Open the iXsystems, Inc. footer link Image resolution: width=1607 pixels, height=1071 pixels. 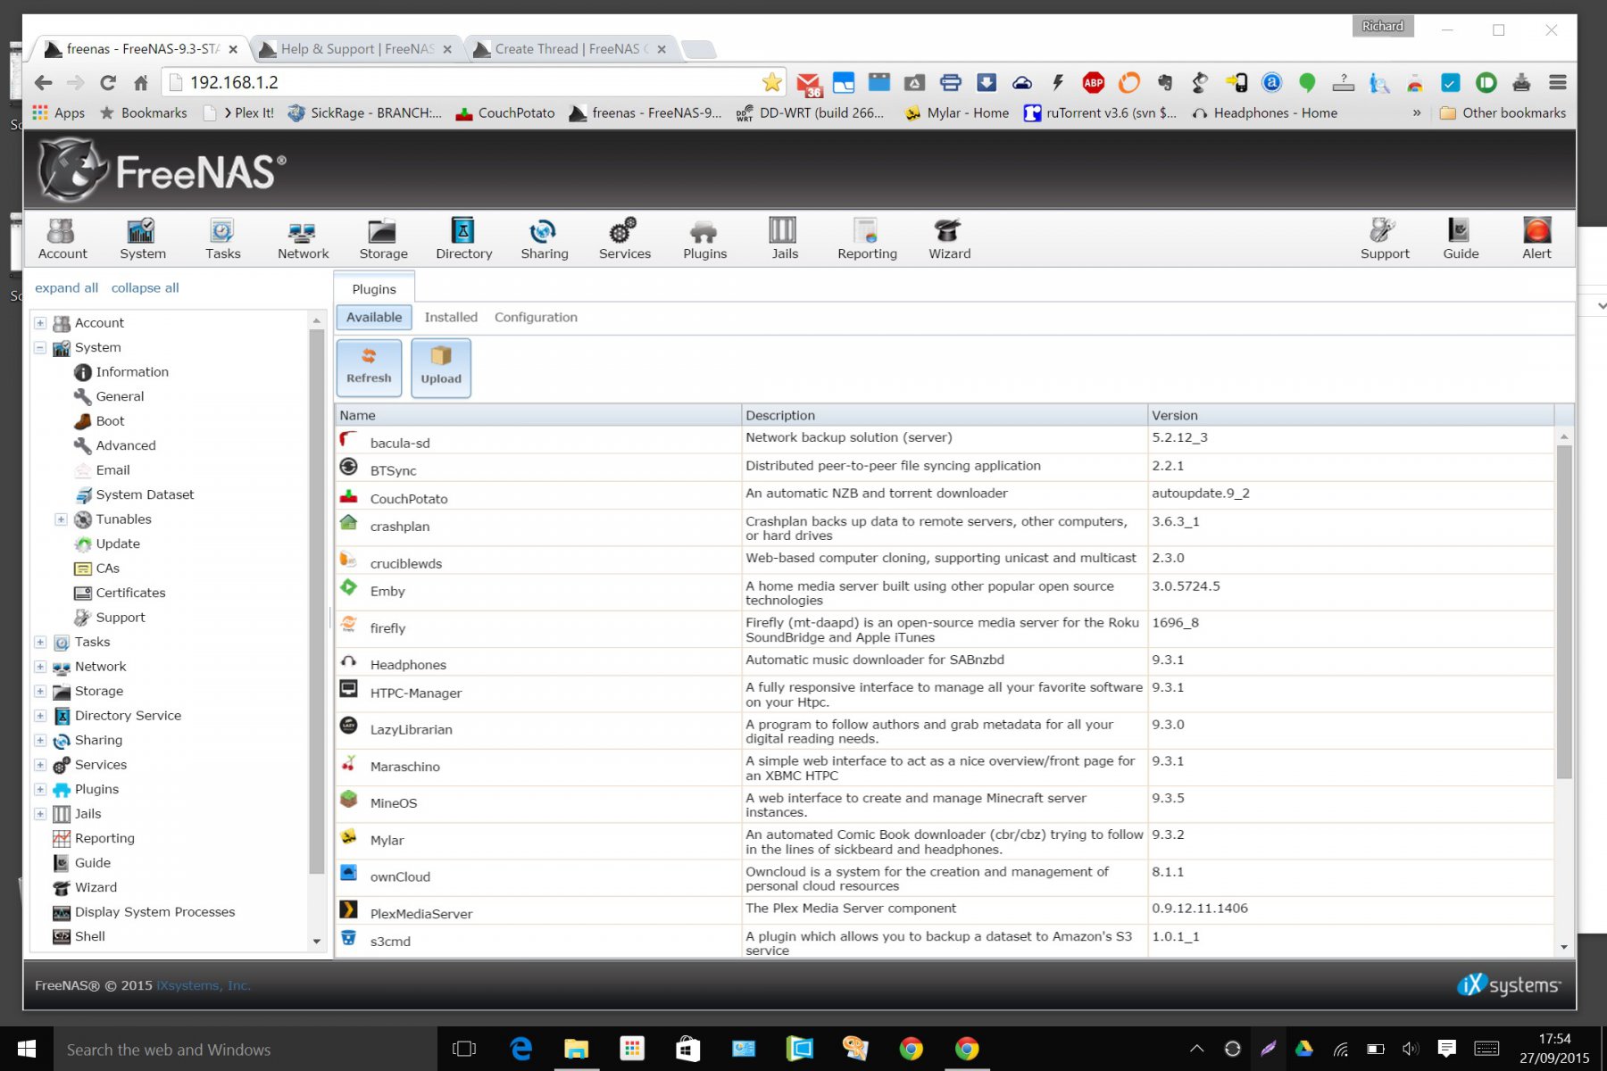pos(204,985)
